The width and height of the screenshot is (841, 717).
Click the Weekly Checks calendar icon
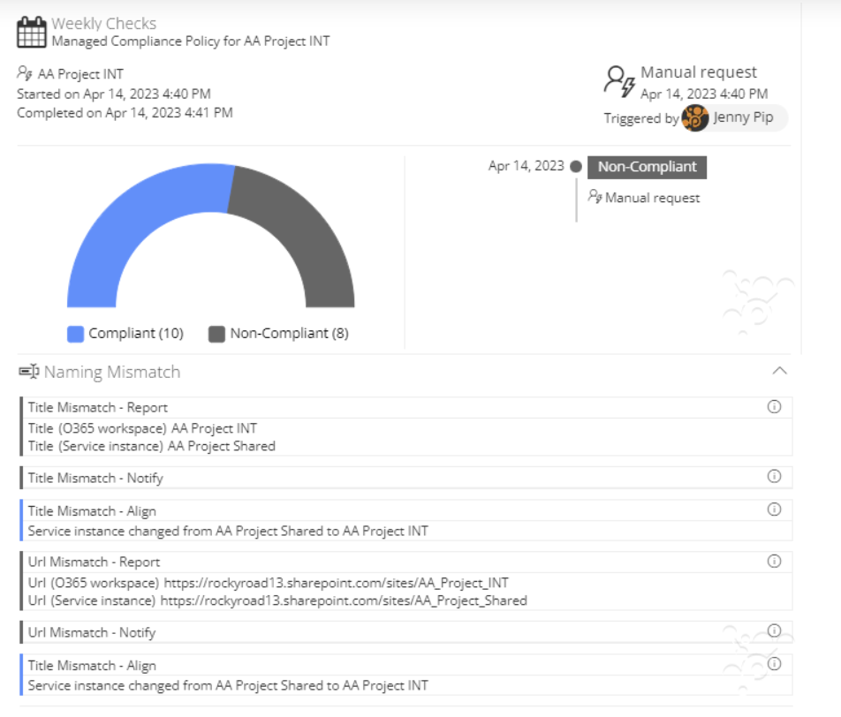coord(32,32)
